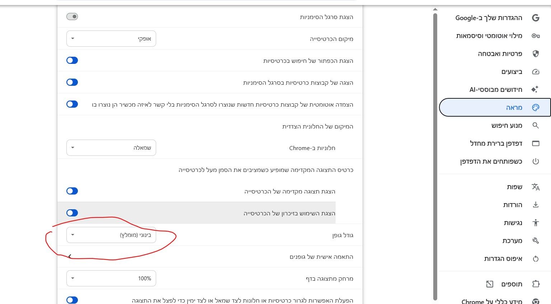The height and width of the screenshot is (304, 551).
Task: Click the speedometer performance icon
Action: pos(536,71)
